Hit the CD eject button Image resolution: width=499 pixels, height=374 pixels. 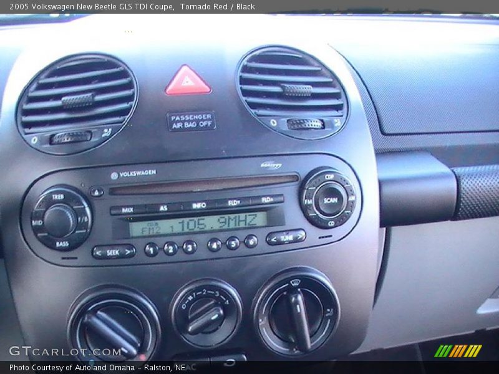pyautogui.click(x=97, y=192)
